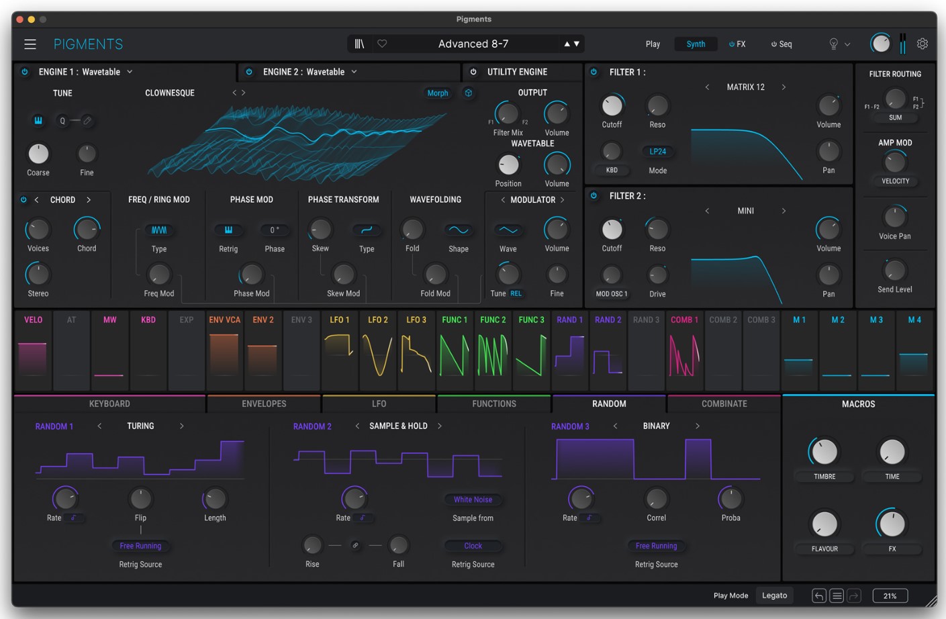946x619 pixels.
Task: Switch to the Combinate tab
Action: point(724,403)
